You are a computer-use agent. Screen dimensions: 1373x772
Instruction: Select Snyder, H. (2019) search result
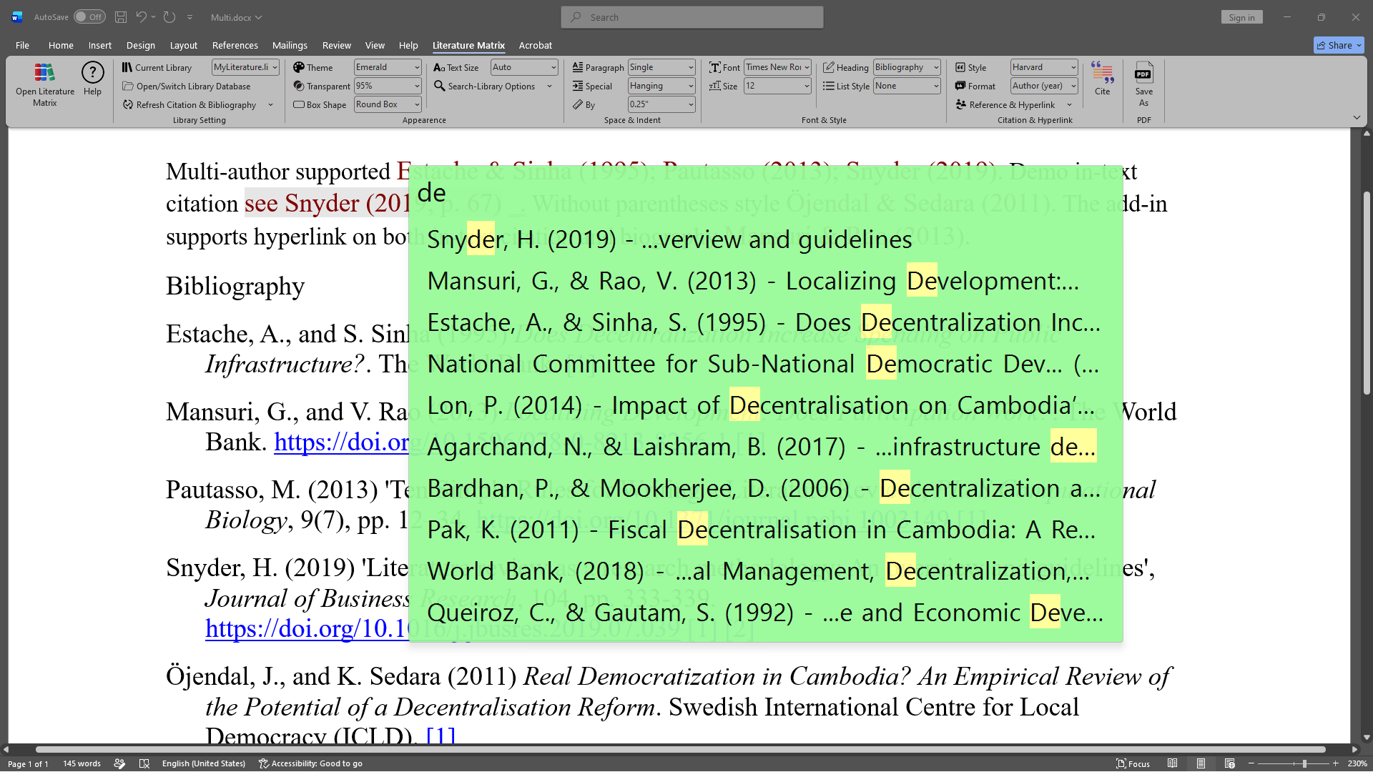click(765, 239)
